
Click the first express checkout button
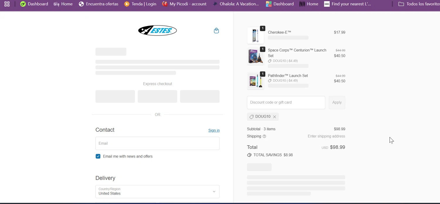pos(115,96)
